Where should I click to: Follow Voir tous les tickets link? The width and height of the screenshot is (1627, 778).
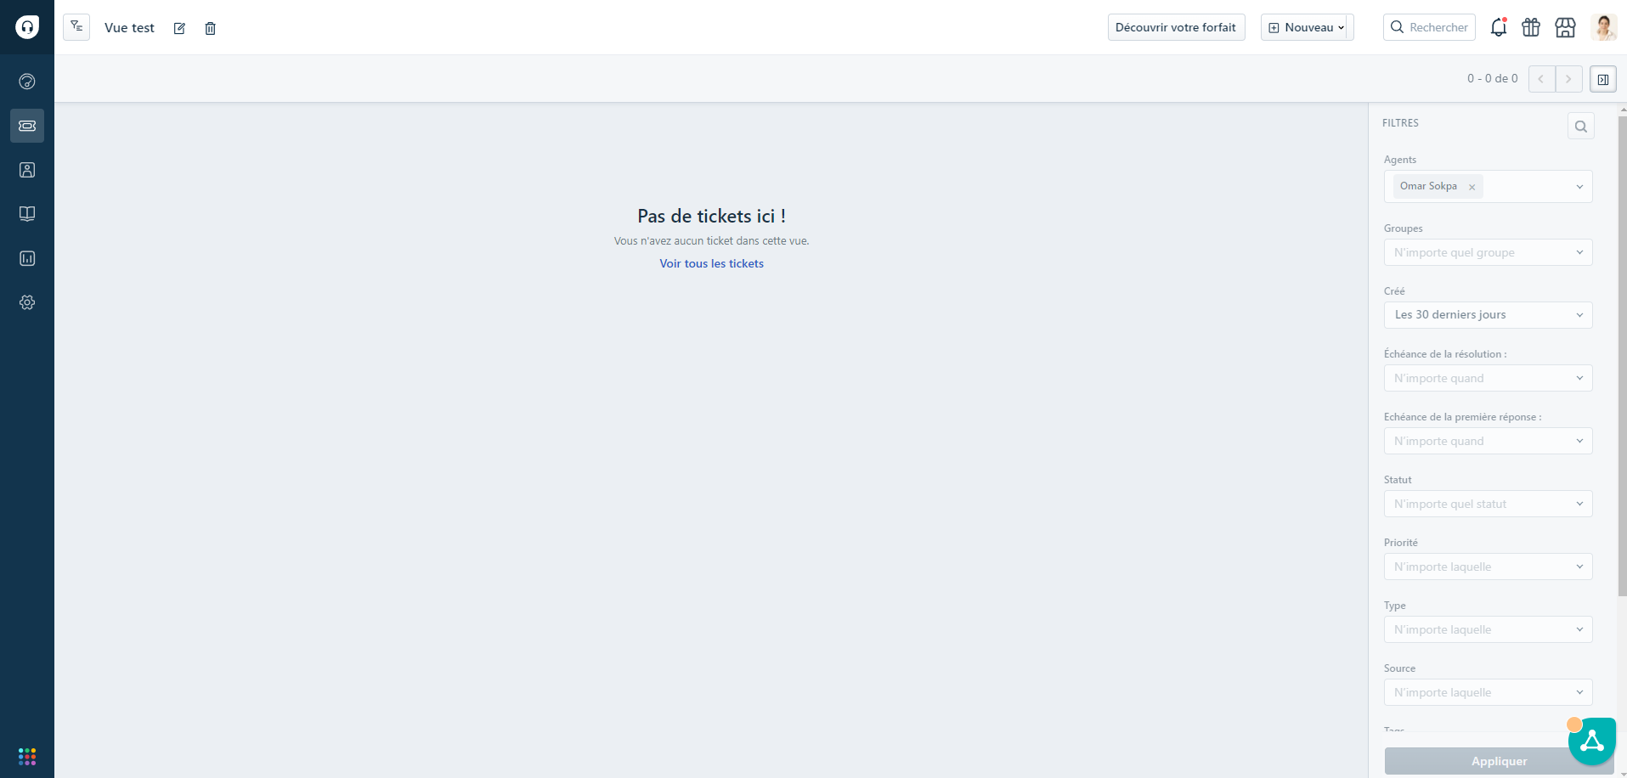coord(712,264)
